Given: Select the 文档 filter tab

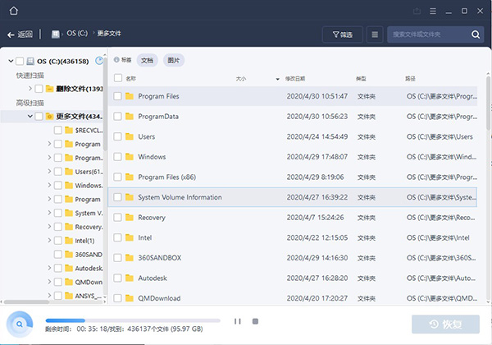Looking at the screenshot, I should 147,60.
